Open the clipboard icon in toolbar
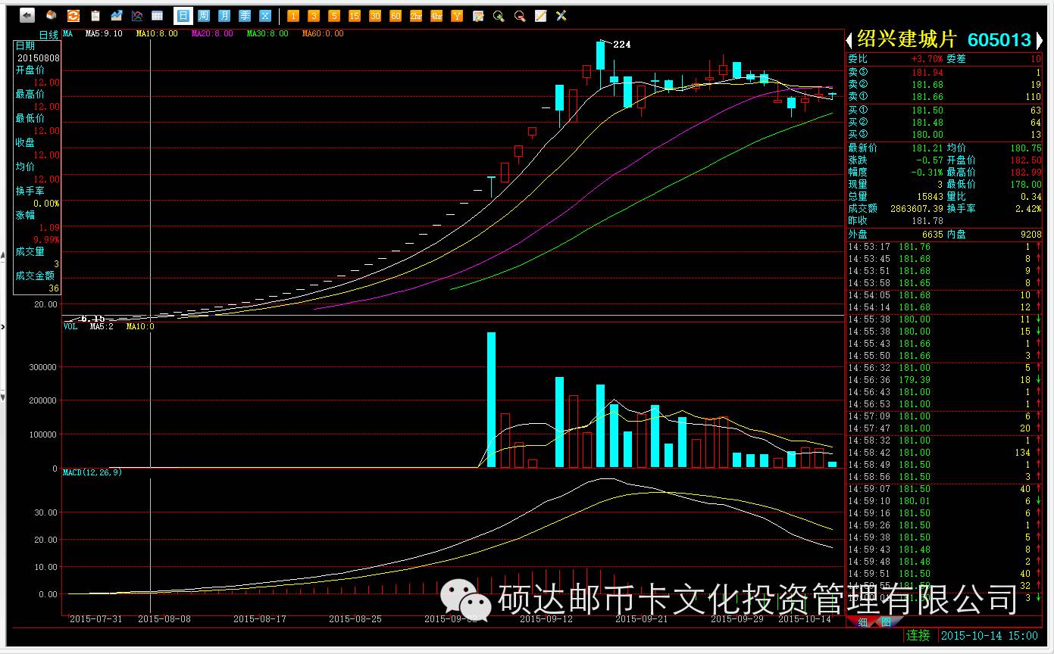Screen dimensions: 1054x654 pos(95,15)
